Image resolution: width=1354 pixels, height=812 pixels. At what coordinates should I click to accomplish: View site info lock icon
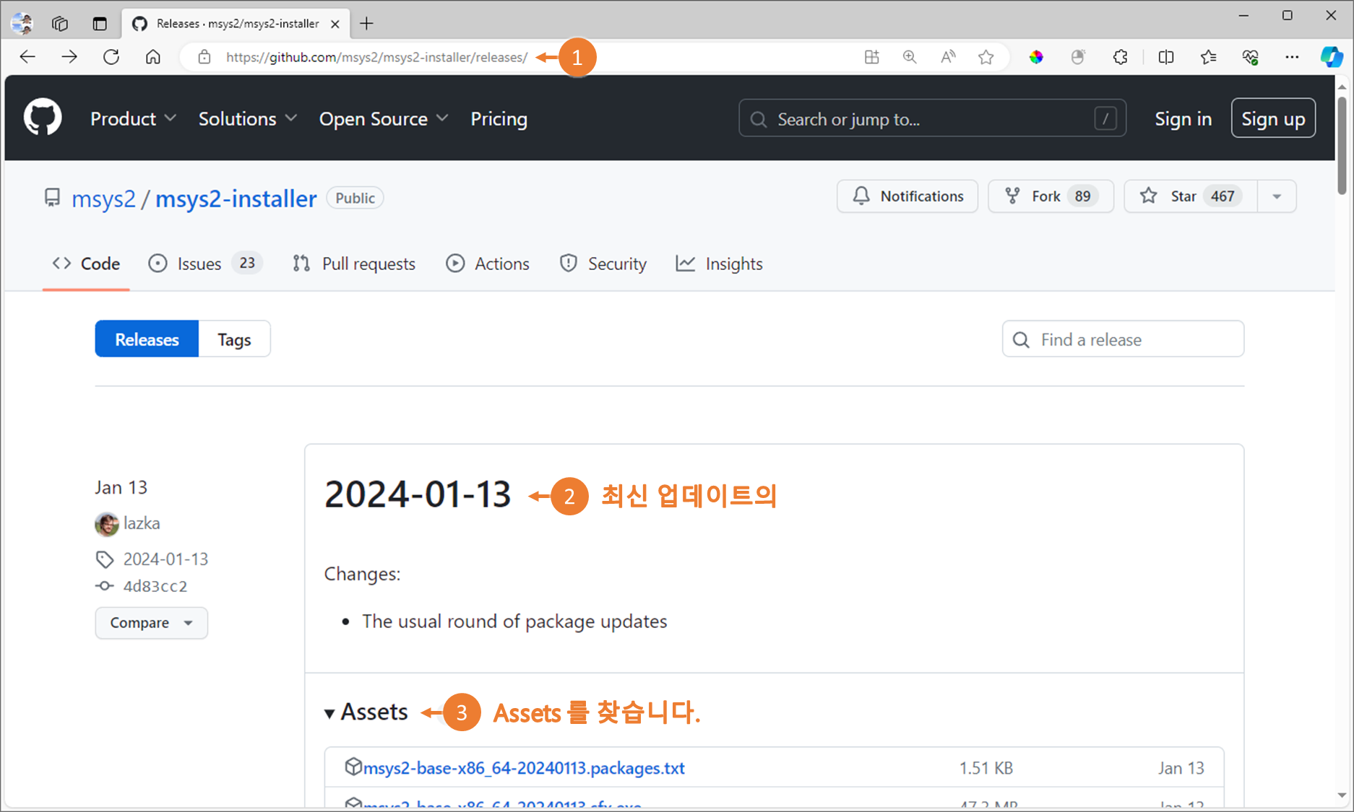point(204,57)
